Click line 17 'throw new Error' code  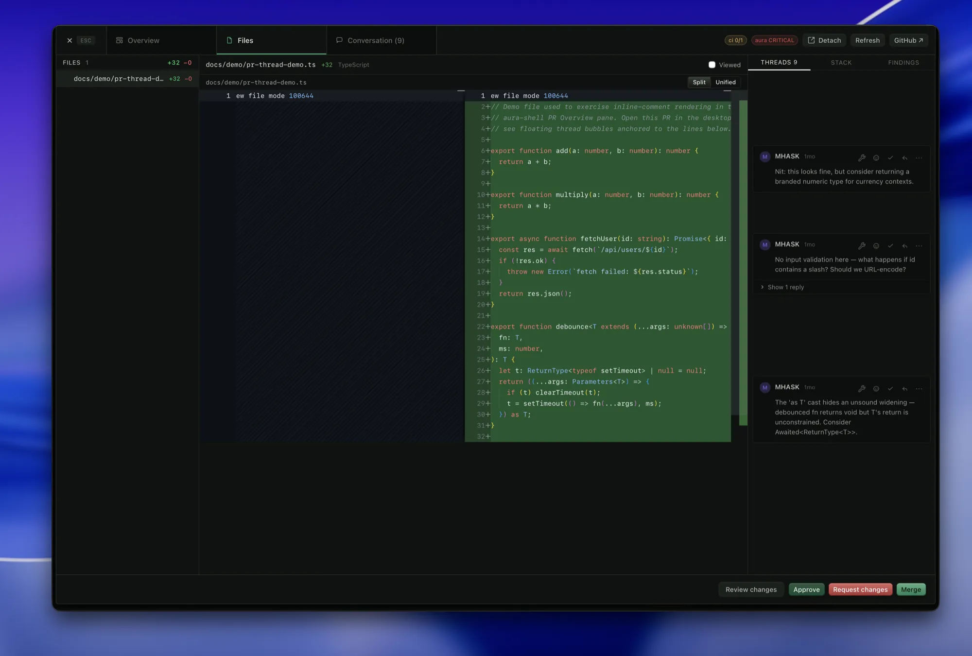click(x=602, y=272)
